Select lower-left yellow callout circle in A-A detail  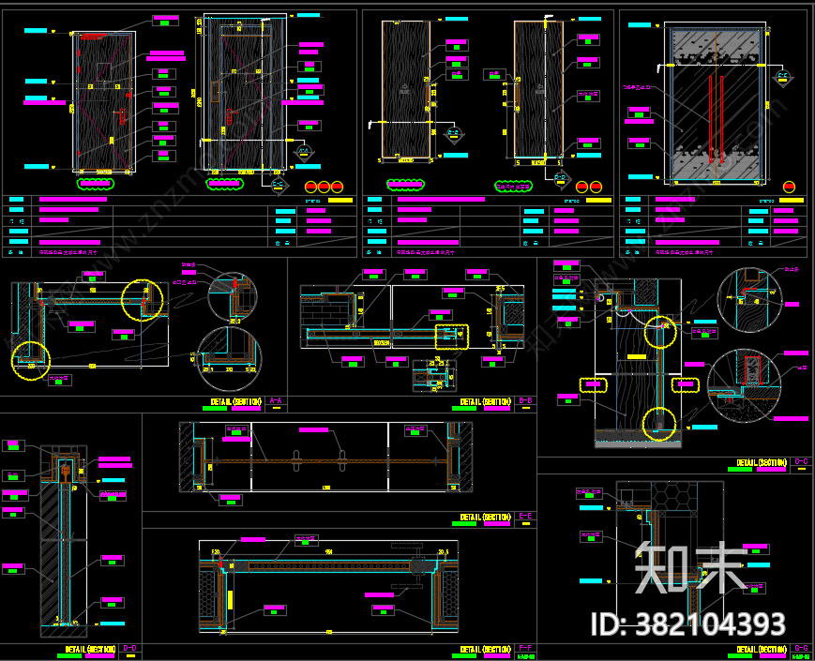(x=31, y=361)
